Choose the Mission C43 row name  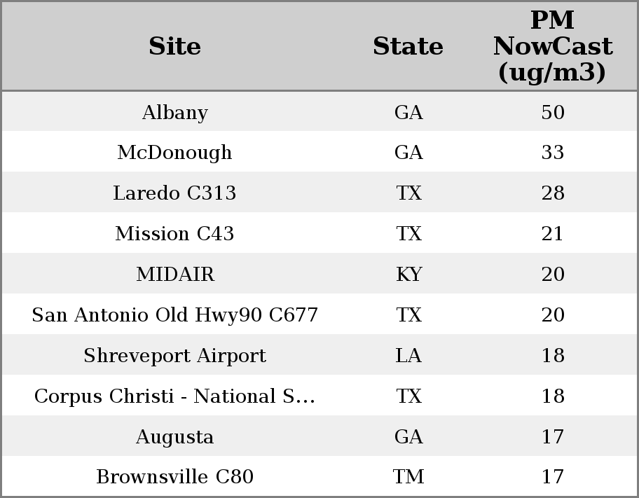(x=174, y=234)
